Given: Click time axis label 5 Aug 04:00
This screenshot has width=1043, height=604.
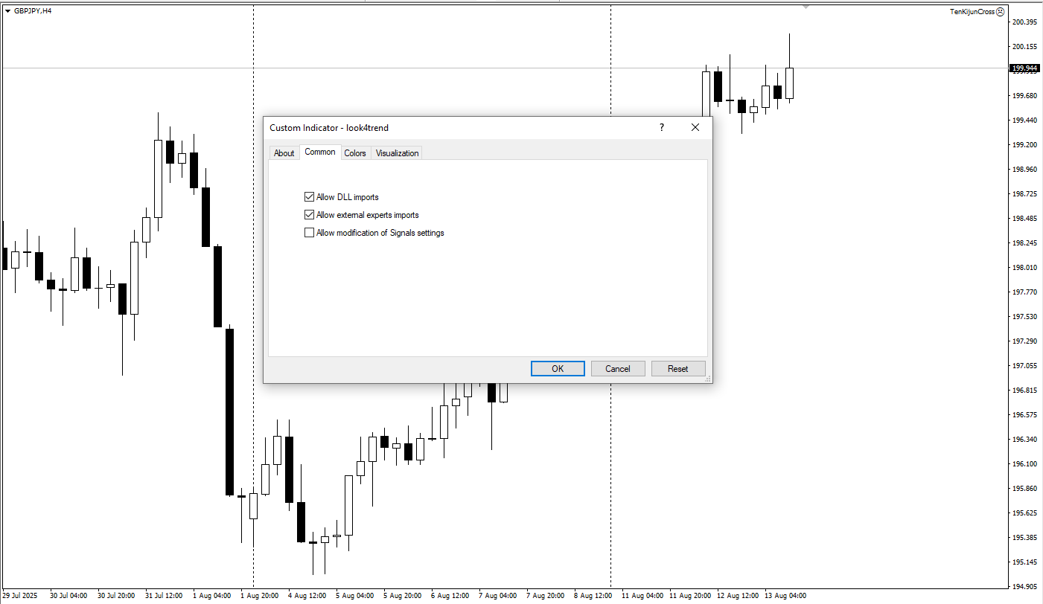Looking at the screenshot, I should click(x=354, y=596).
